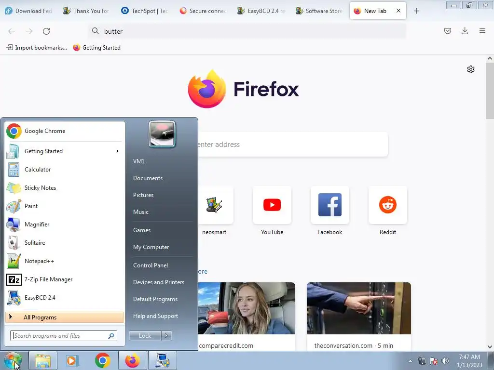Viewport: 494px width, 370px height.
Task: Open the comparecredit.com story card
Action: click(x=247, y=316)
